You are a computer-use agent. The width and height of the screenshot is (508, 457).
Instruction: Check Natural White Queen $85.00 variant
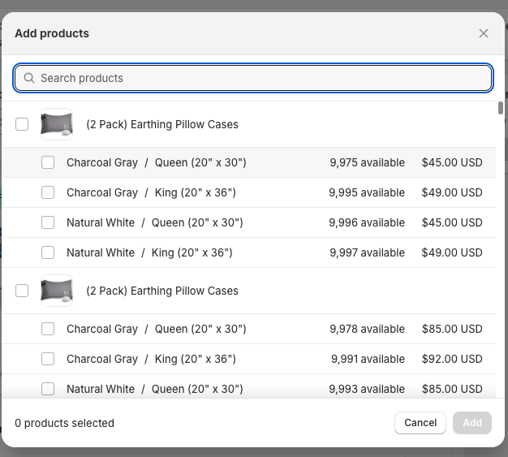(x=48, y=389)
